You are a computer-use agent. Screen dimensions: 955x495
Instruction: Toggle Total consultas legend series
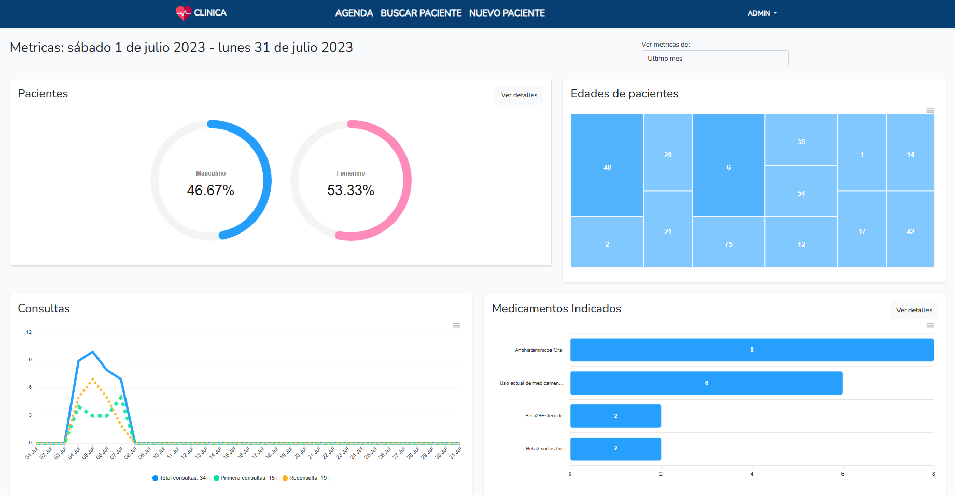[x=180, y=478]
